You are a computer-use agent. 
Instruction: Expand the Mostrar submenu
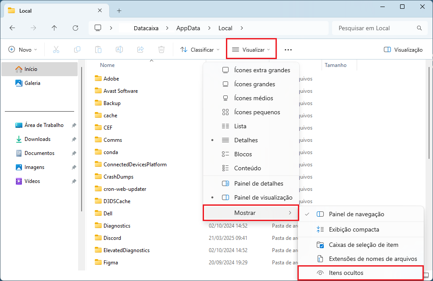click(x=250, y=213)
